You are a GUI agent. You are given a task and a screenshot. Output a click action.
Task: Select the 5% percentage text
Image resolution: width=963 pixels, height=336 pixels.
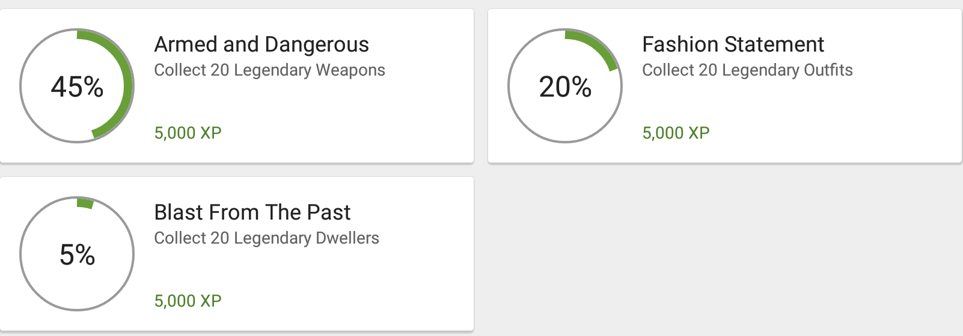[77, 254]
